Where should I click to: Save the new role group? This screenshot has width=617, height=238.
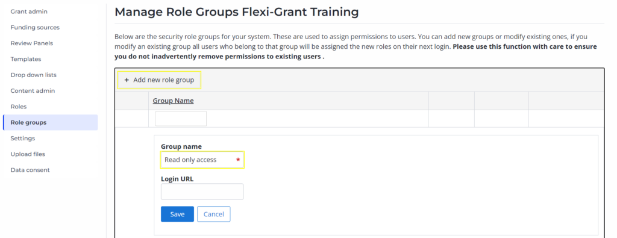point(178,214)
